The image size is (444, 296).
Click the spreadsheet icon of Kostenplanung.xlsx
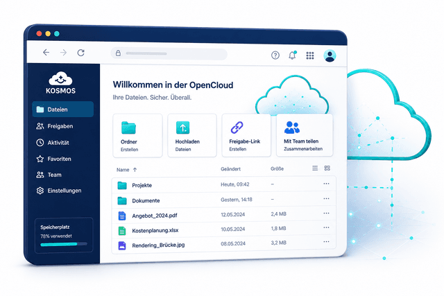pyautogui.click(x=122, y=231)
